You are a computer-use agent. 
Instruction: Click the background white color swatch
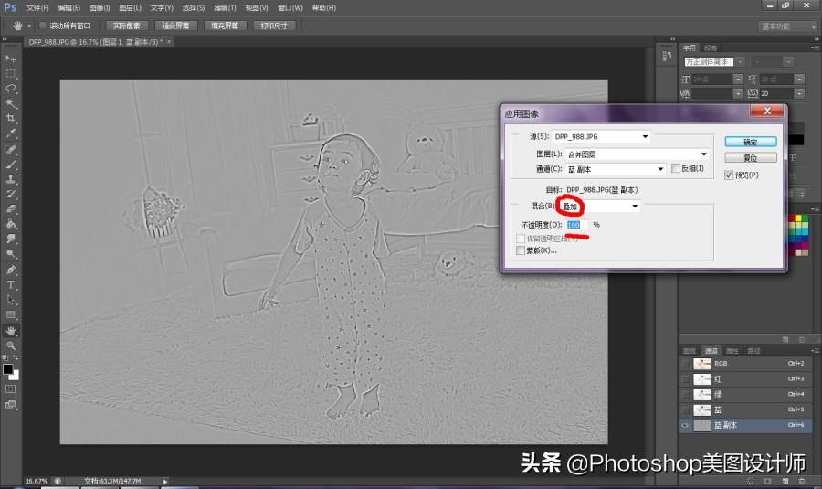[x=16, y=376]
